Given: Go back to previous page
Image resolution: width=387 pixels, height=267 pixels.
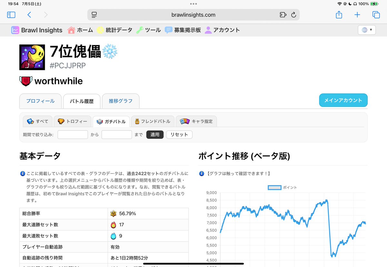Looking at the screenshot, I should 29,15.
